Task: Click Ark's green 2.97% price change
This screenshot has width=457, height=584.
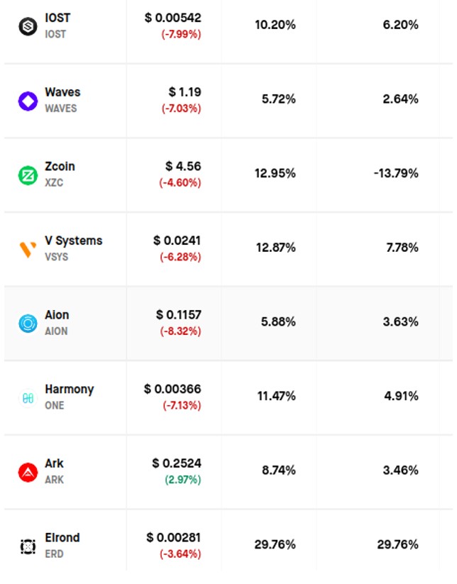Action: 182,480
